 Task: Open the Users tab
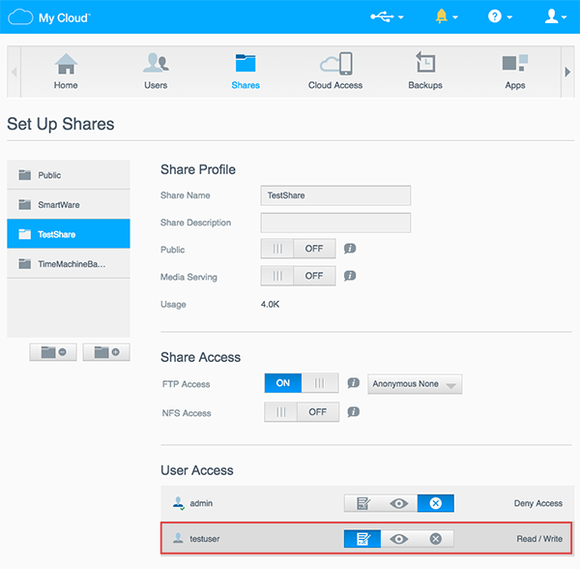click(x=156, y=72)
